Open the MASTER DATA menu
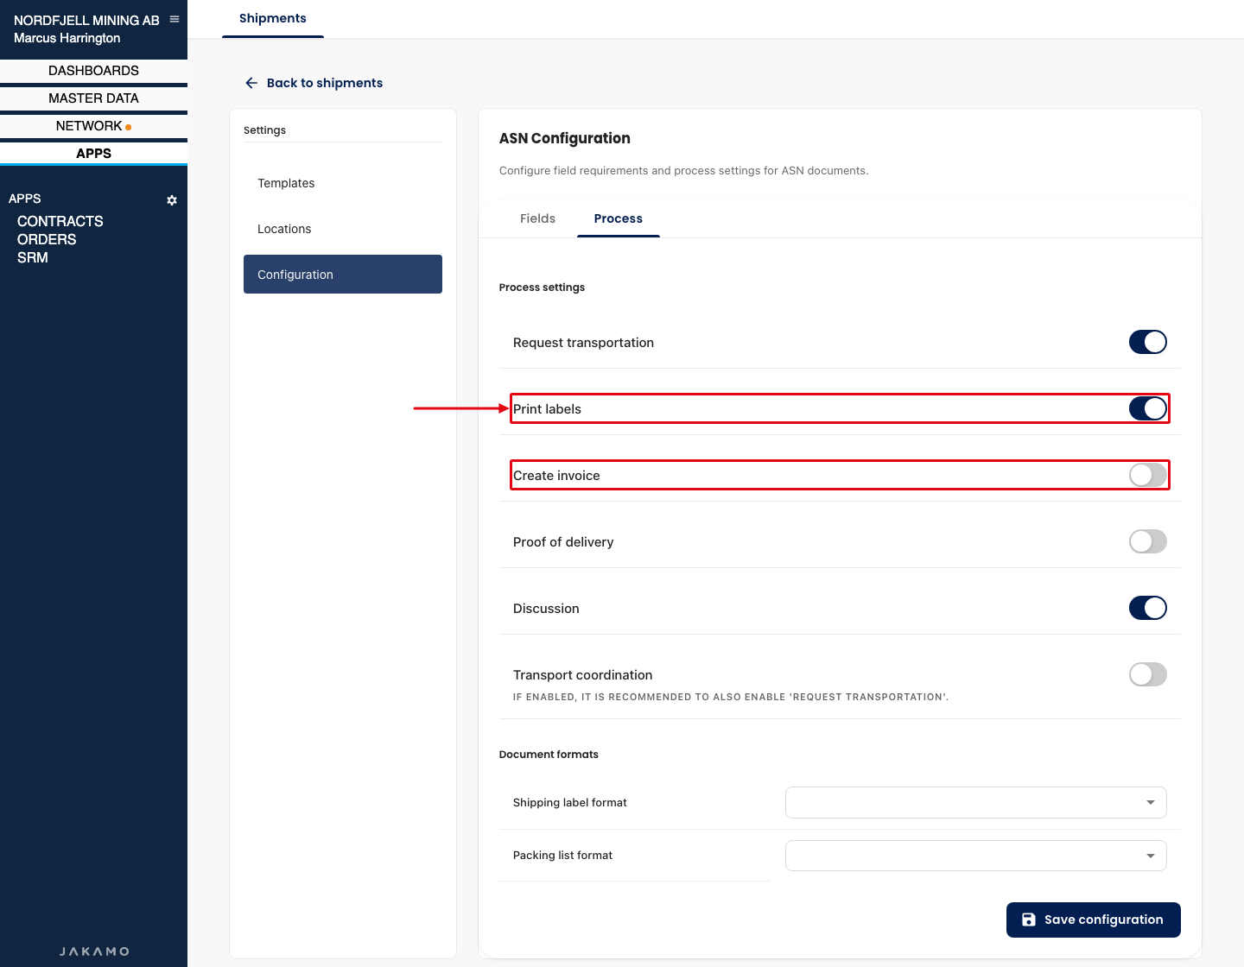The height and width of the screenshot is (967, 1244). 93,98
